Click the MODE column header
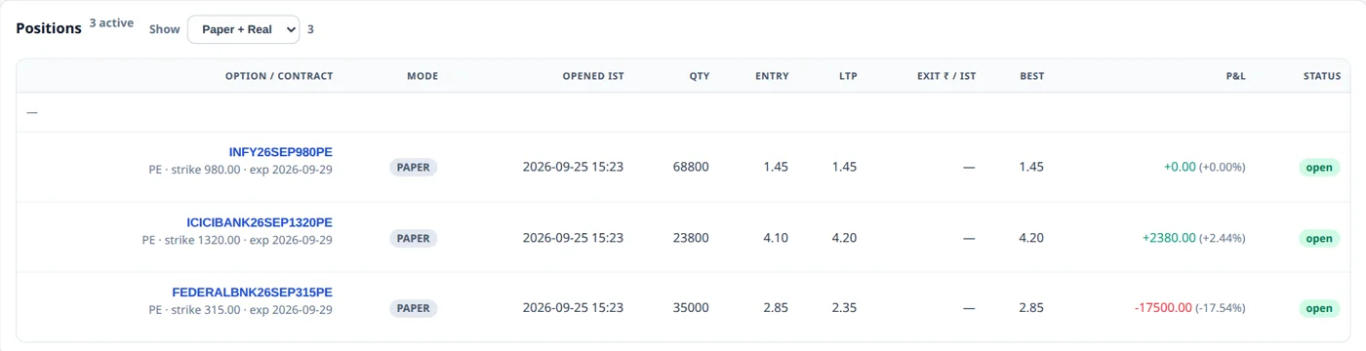 422,76
